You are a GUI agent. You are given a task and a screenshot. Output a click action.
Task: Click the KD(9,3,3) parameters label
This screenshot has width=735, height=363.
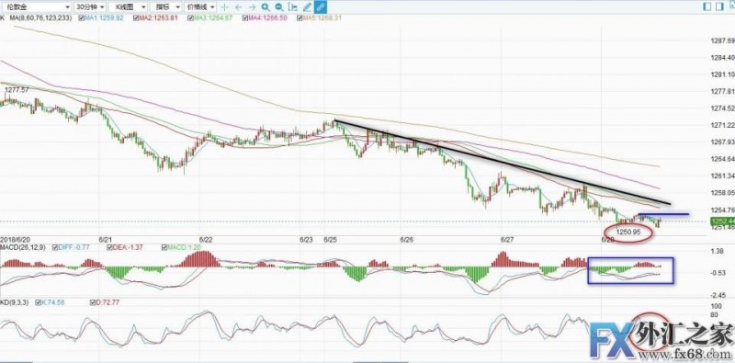pos(15,302)
